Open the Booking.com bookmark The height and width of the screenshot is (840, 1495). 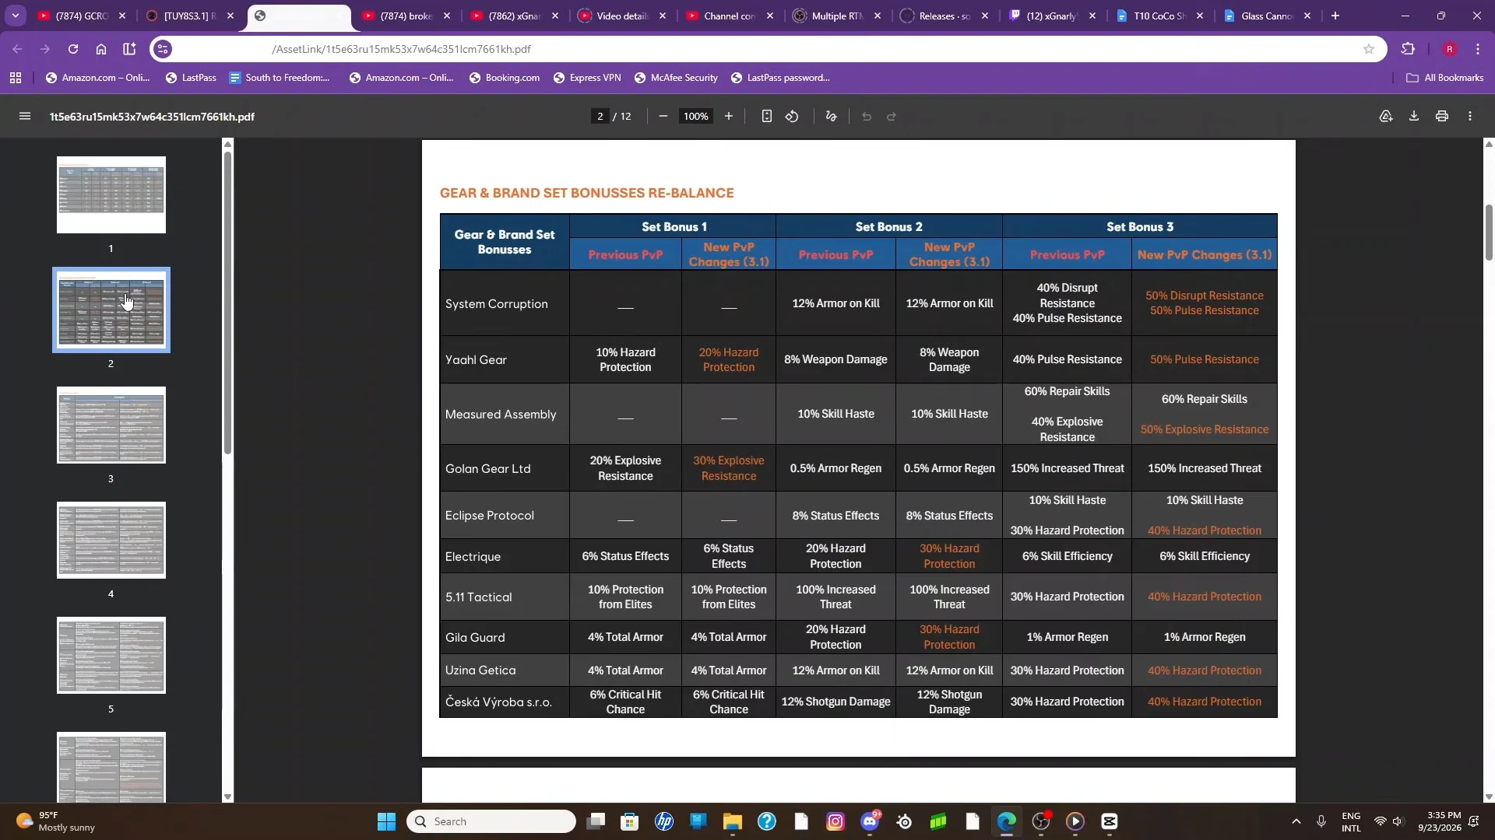click(x=505, y=78)
